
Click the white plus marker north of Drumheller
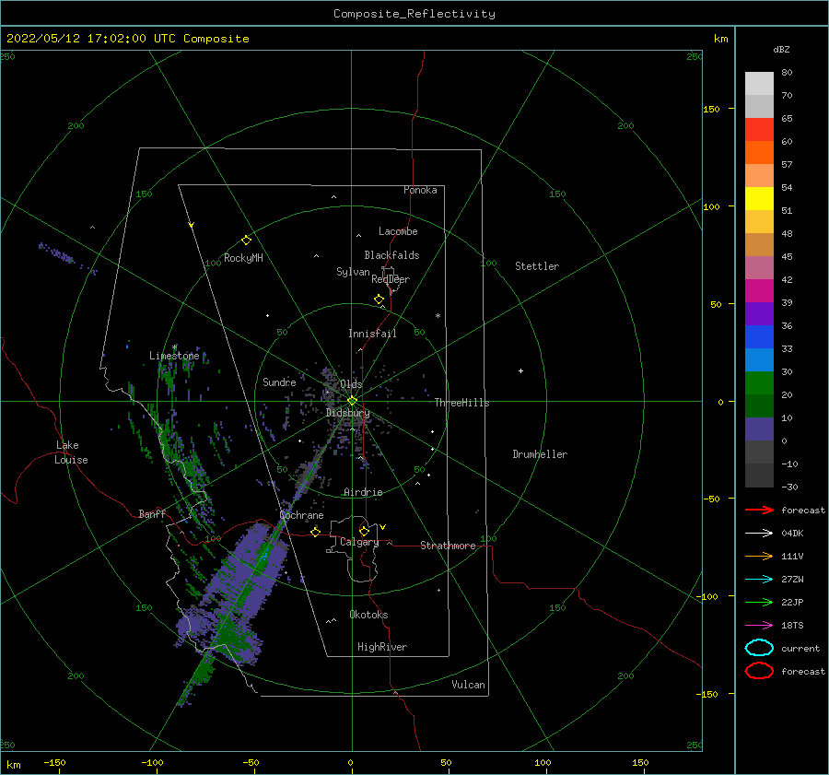(520, 370)
